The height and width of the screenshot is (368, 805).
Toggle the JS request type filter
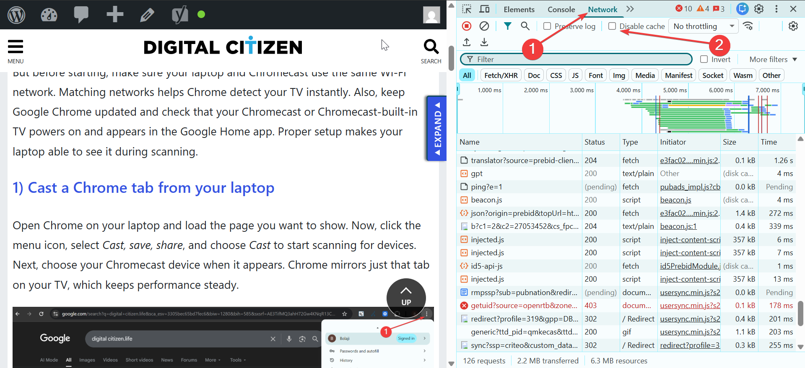[x=575, y=75]
